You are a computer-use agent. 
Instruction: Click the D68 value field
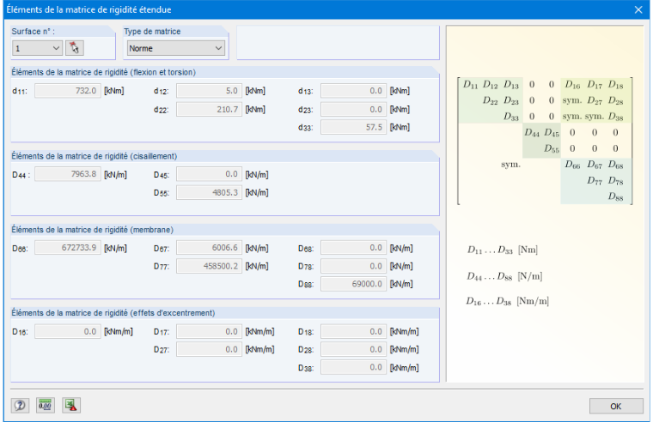(354, 248)
